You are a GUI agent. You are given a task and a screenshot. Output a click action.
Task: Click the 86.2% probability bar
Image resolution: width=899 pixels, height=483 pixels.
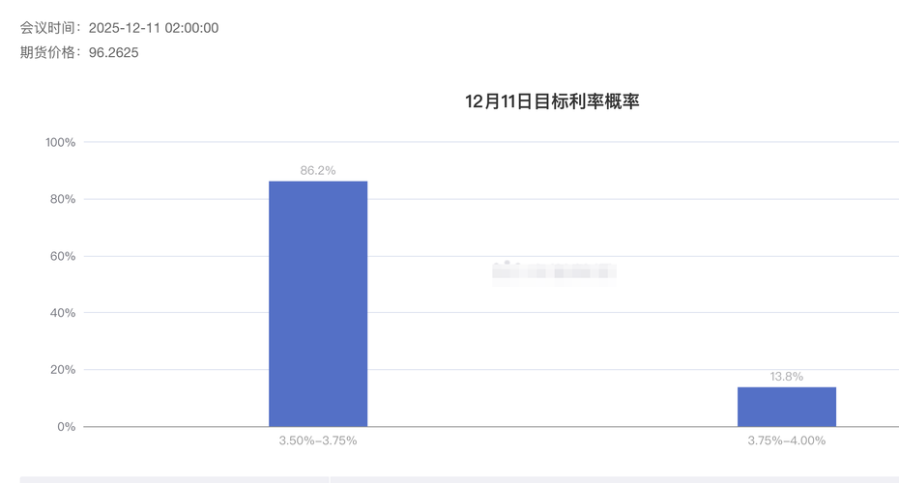pos(318,304)
